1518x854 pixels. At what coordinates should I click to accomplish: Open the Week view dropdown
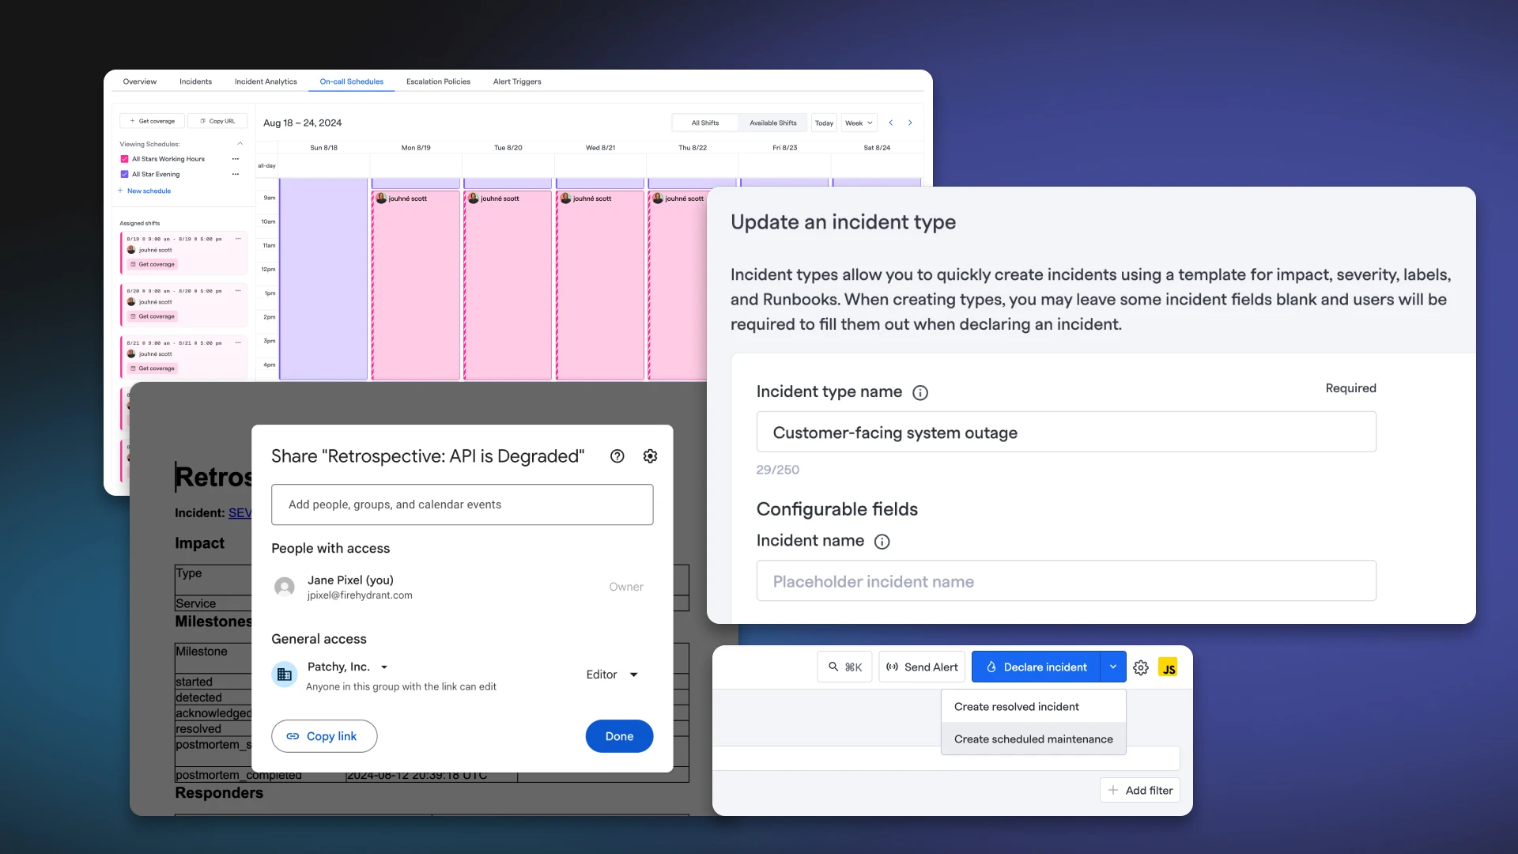(x=859, y=123)
